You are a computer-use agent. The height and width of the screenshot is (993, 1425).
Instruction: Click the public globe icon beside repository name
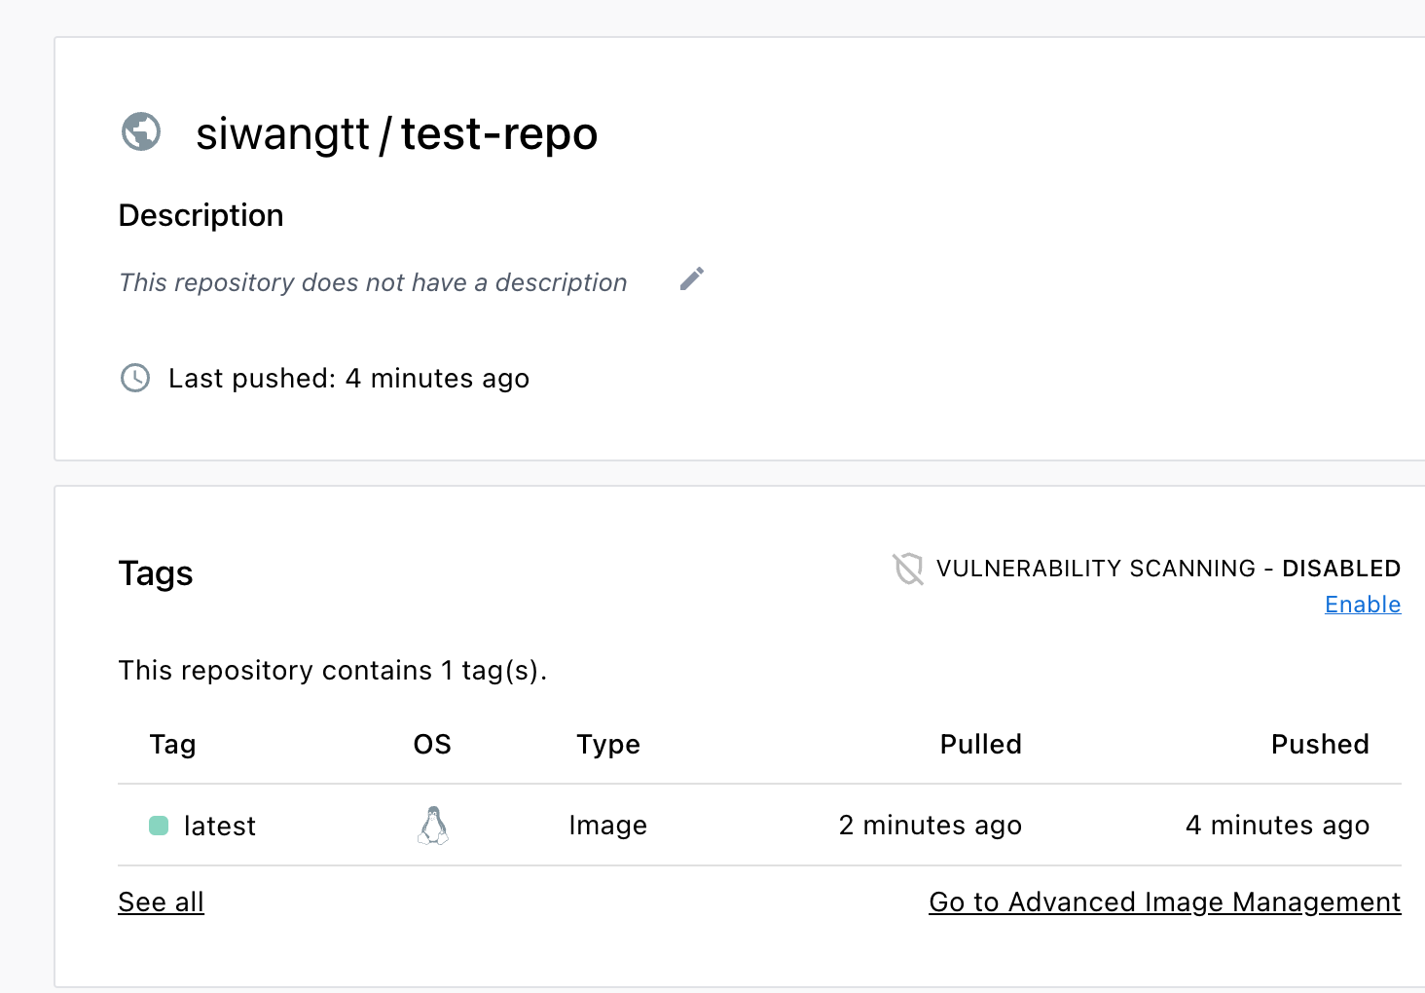141,132
